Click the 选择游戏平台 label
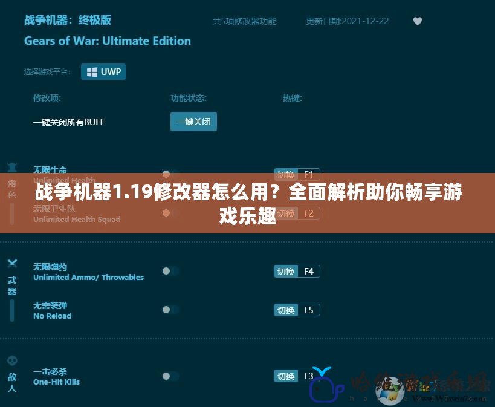 [x=47, y=72]
